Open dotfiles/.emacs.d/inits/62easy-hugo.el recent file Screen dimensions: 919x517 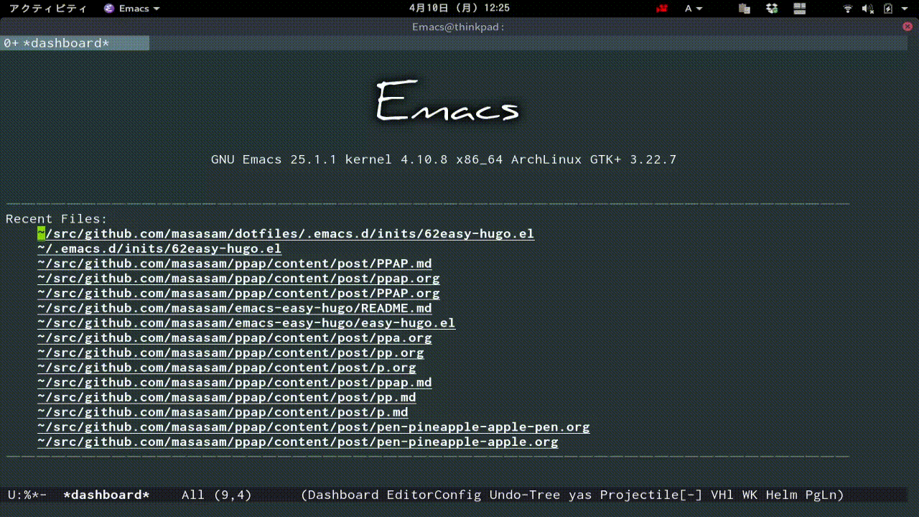point(286,234)
